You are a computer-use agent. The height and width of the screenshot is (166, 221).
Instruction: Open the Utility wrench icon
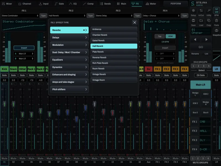[x=209, y=11]
